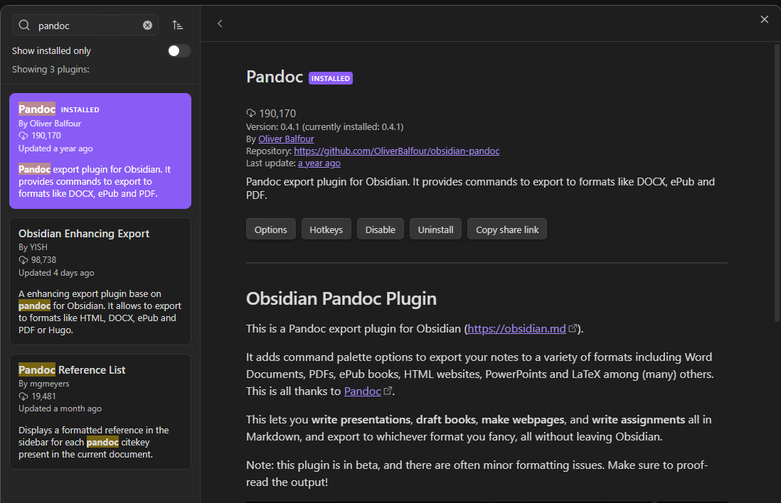Close the plugin browser dialog
This screenshot has height=503, width=781.
point(764,19)
